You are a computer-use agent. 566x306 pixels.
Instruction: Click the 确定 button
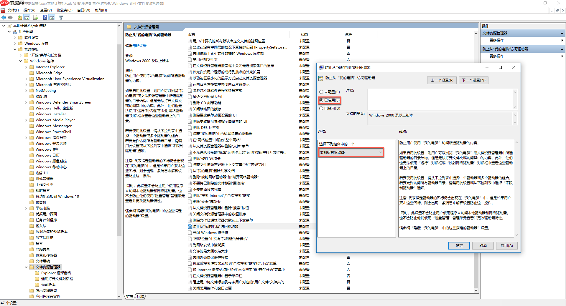459,246
